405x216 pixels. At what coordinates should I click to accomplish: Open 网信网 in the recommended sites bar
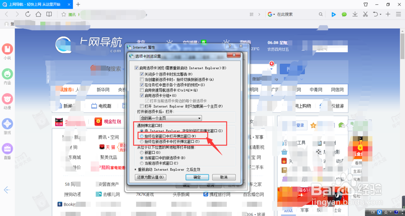coord(337,90)
